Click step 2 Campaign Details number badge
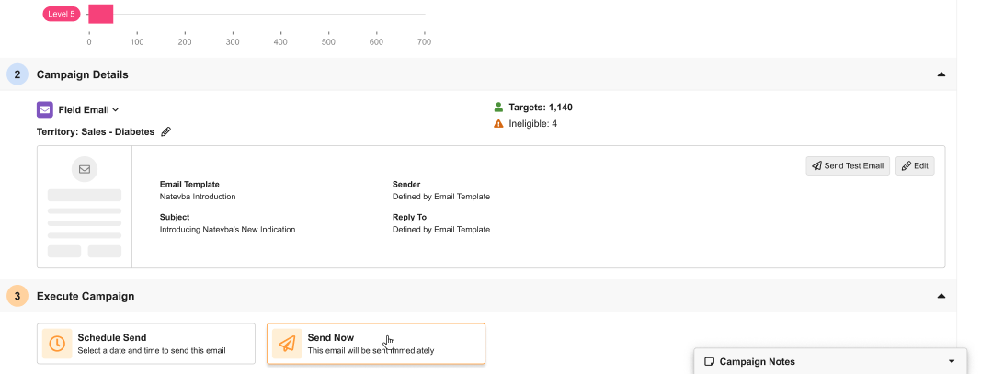981x374 pixels. (x=17, y=74)
